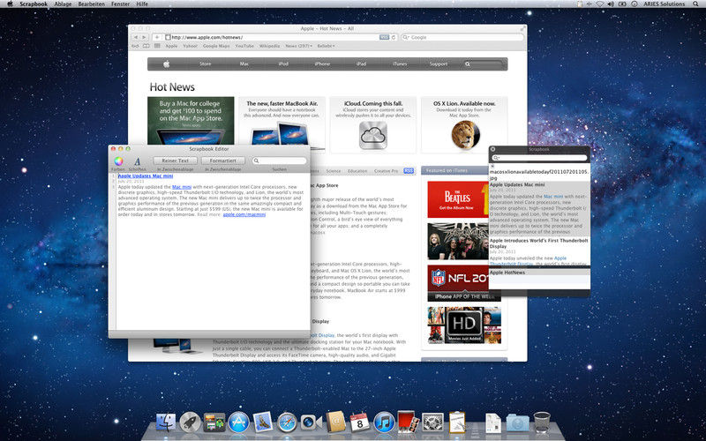Open the Trash in the Dock
The image size is (706, 441).
point(542,422)
